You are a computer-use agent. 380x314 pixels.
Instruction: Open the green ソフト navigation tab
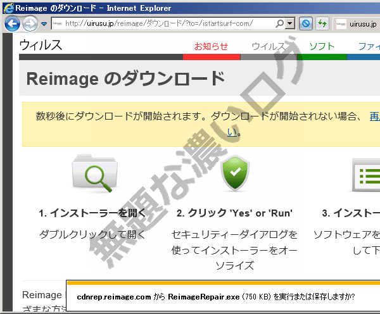[x=322, y=46]
